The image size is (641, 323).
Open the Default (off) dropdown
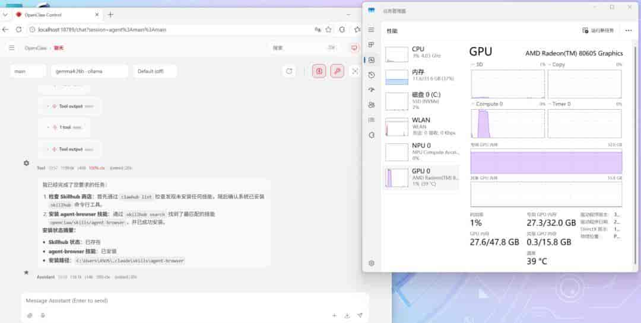[x=155, y=71]
